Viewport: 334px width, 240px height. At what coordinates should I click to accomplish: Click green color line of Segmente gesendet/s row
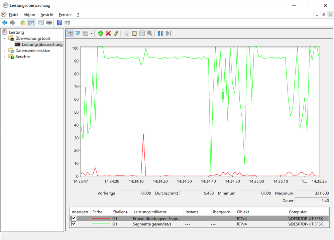(101, 224)
